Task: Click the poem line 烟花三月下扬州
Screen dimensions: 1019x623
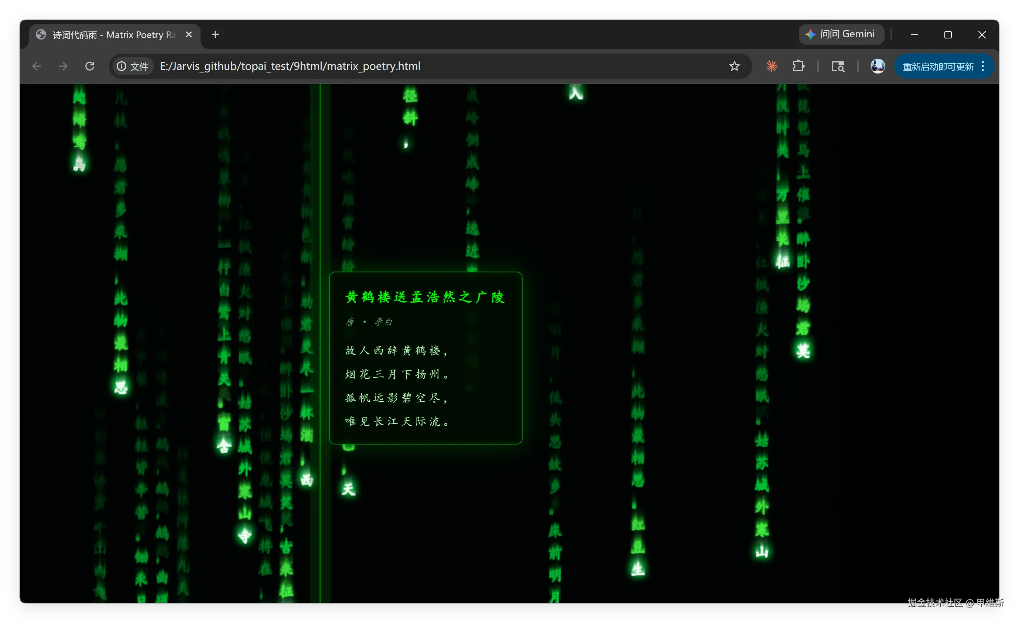Action: 397,374
